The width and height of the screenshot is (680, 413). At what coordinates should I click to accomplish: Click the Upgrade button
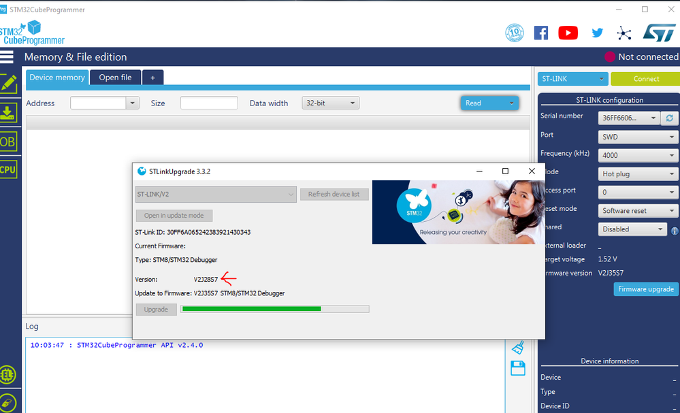pos(156,310)
